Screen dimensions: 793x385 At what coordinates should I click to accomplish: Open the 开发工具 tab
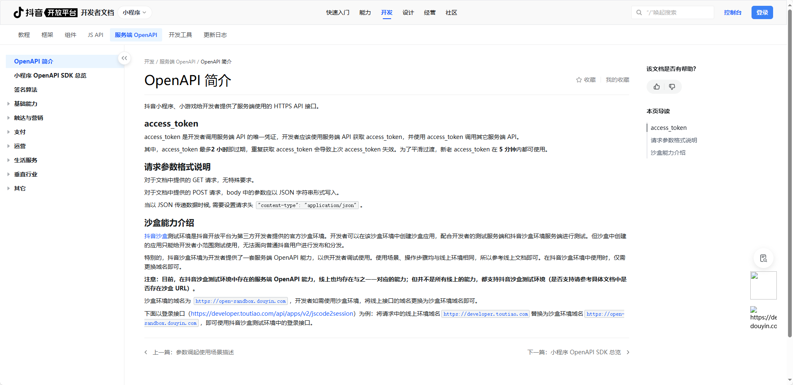click(180, 35)
